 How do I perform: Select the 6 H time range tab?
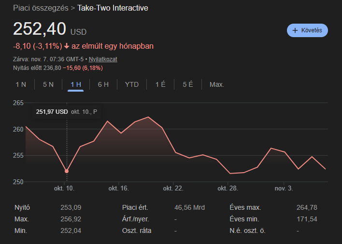[103, 84]
